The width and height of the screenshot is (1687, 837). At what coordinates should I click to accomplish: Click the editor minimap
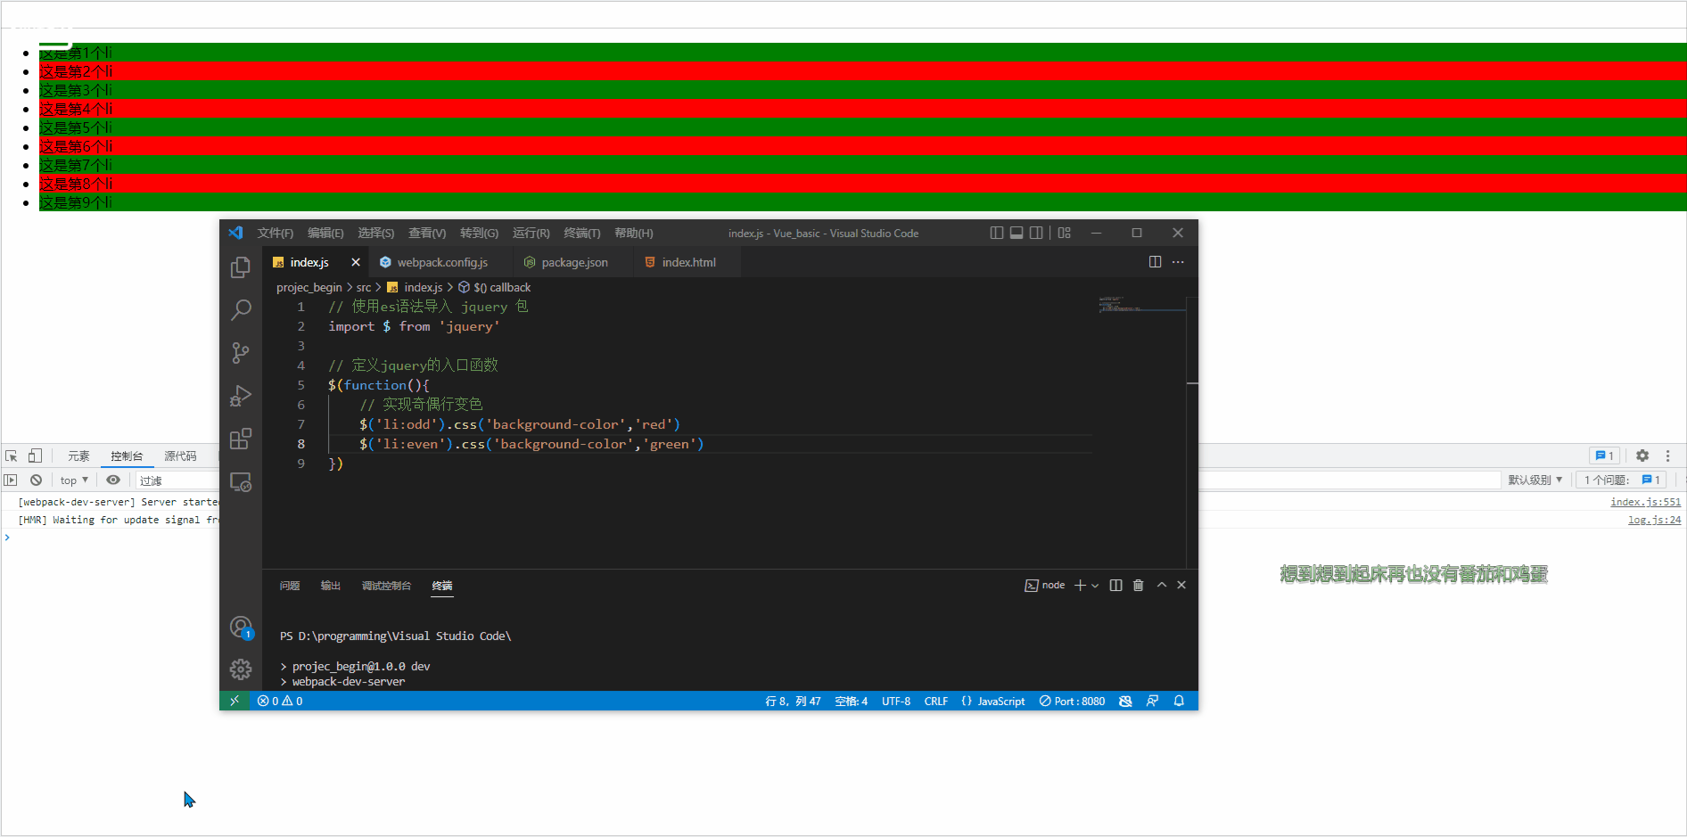[1141, 305]
